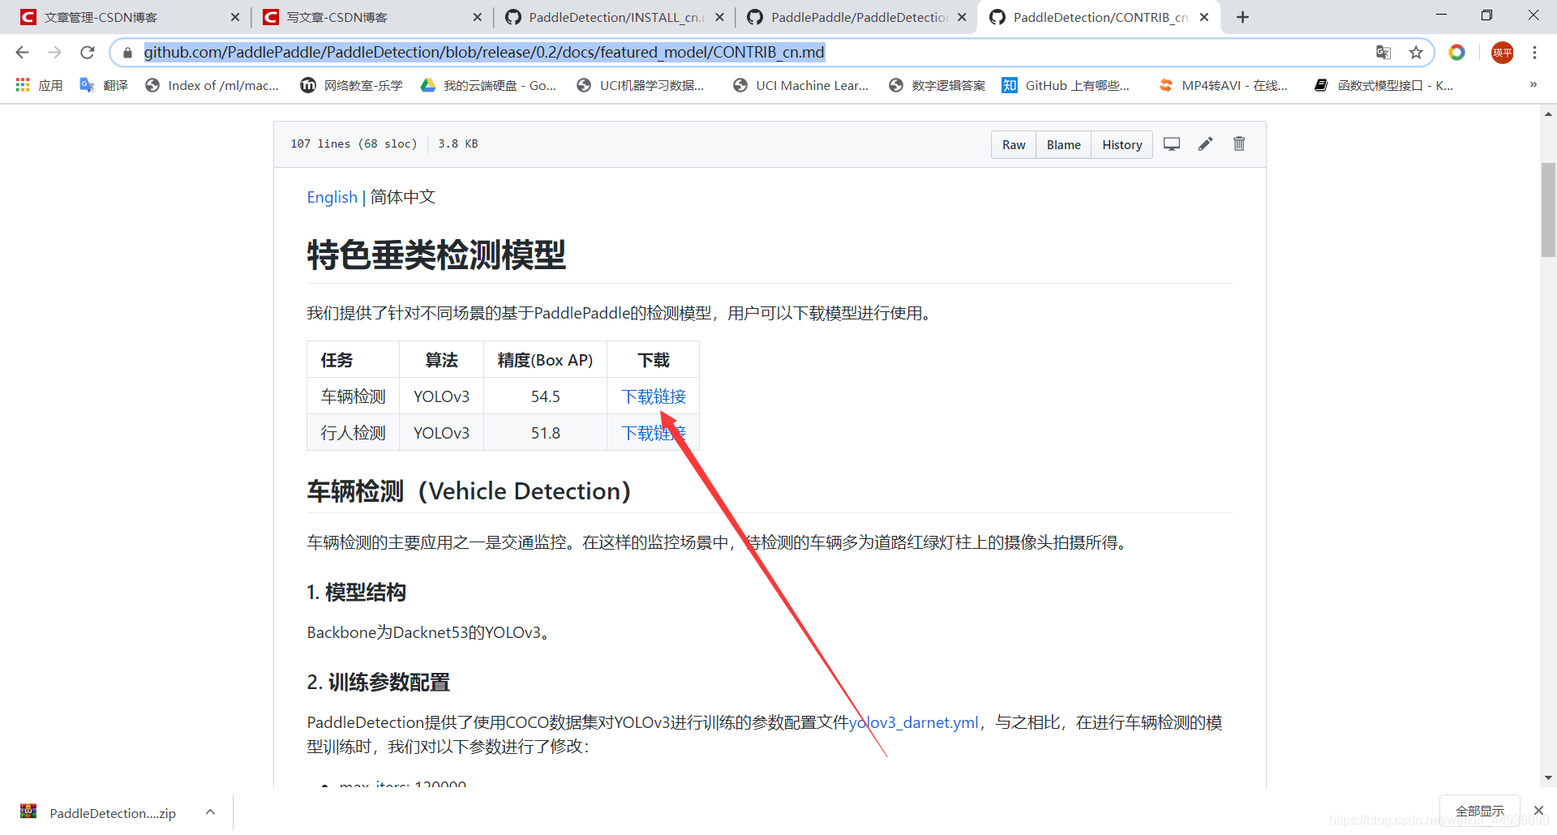Switch to the English version link

coord(332,197)
